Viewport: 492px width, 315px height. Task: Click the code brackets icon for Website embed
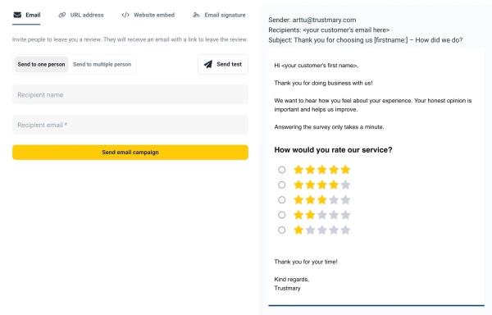tap(125, 15)
